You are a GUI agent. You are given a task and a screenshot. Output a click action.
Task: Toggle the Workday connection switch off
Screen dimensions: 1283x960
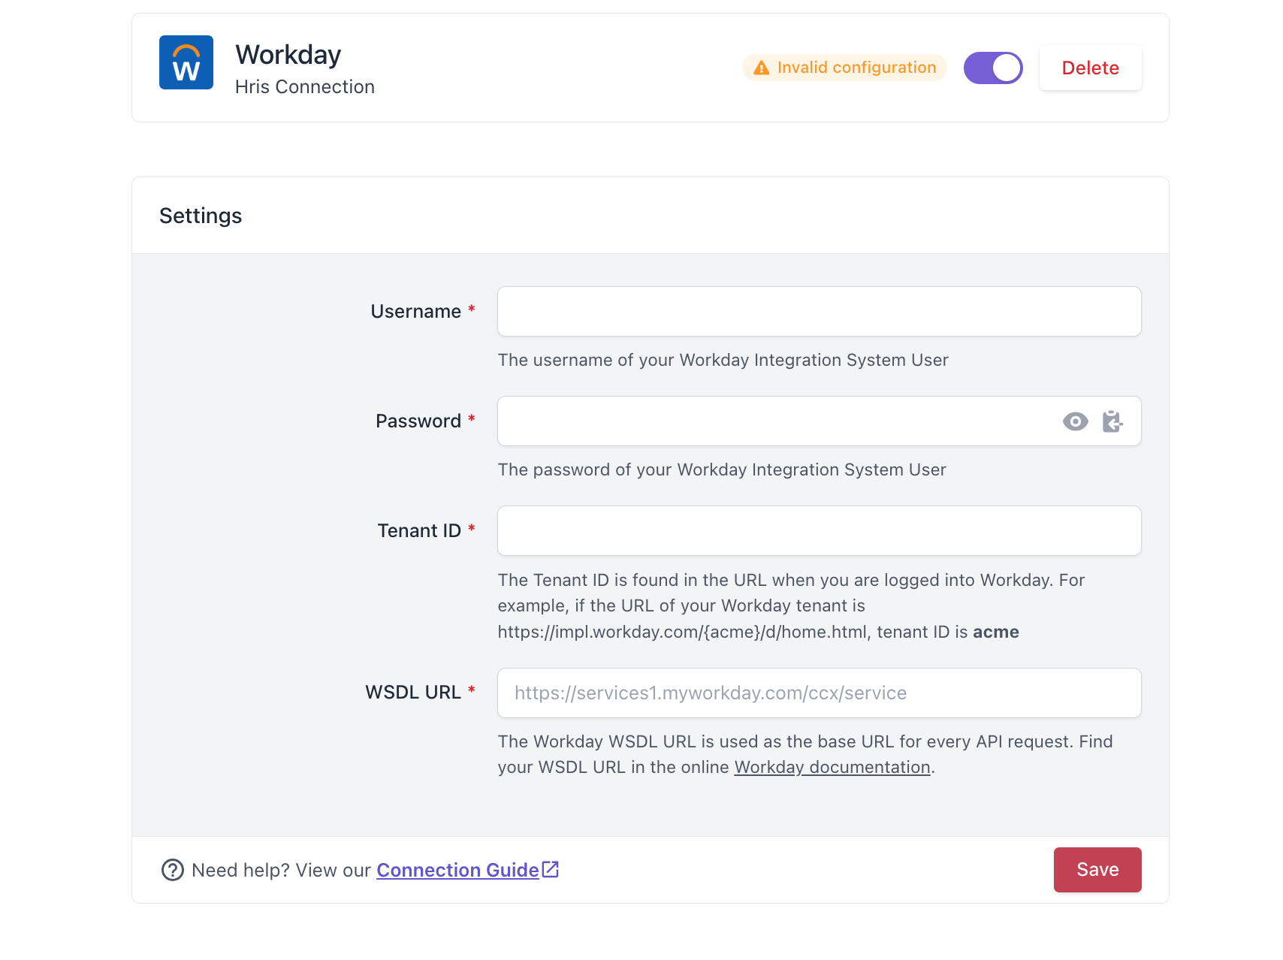[x=993, y=68]
